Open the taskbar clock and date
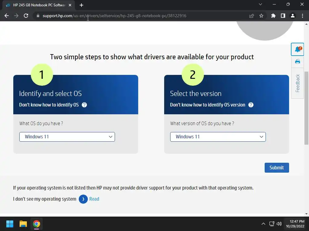This screenshot has width=309, height=231. [x=295, y=224]
